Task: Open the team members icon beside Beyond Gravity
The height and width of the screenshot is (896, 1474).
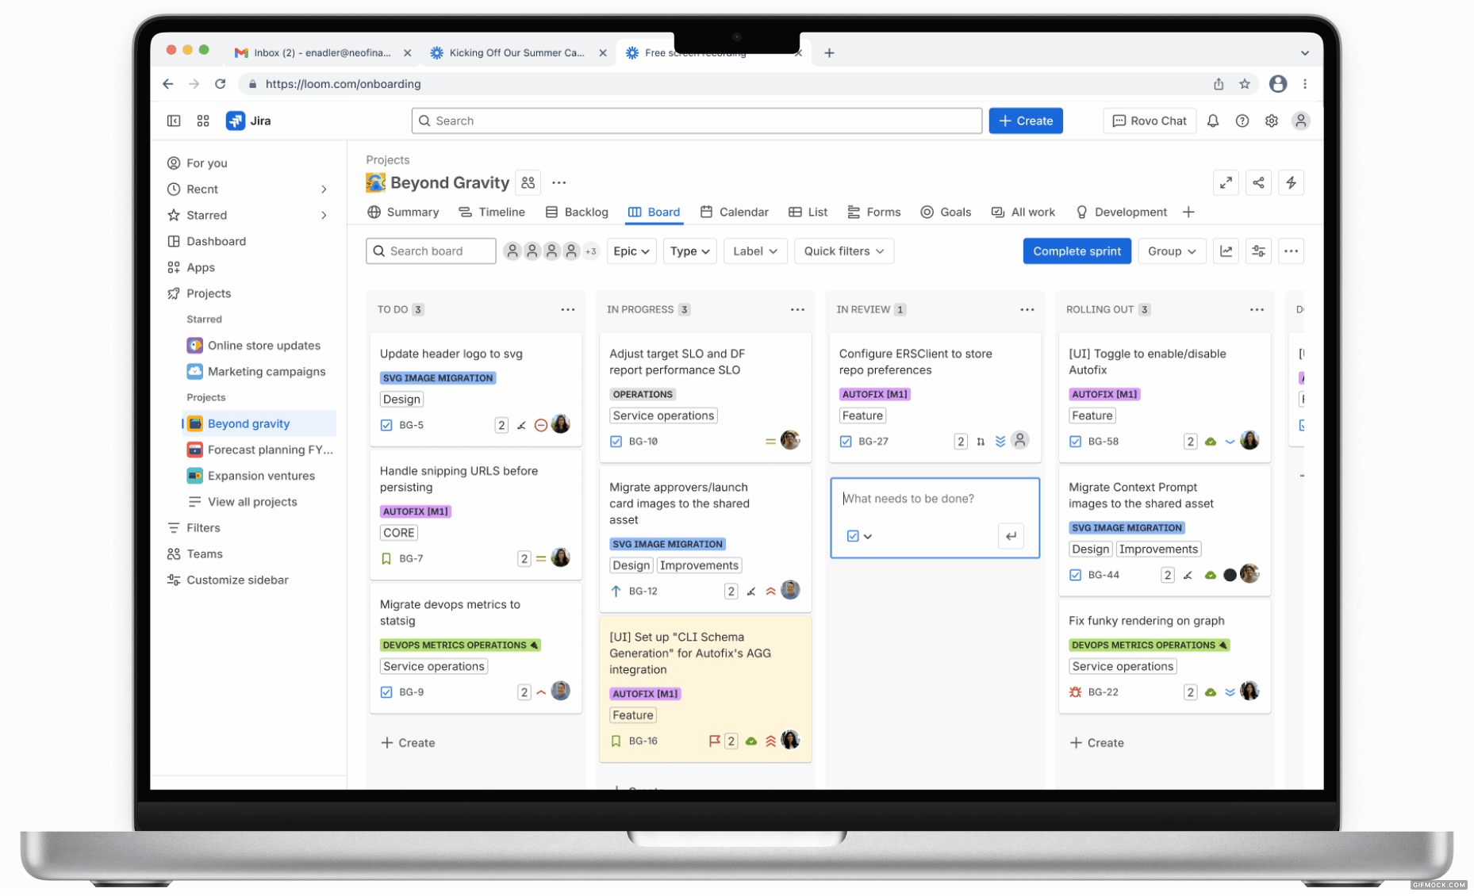Action: 528,183
